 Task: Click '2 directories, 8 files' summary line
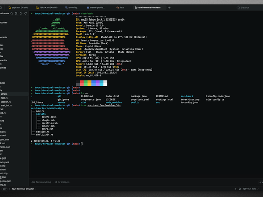46,141
